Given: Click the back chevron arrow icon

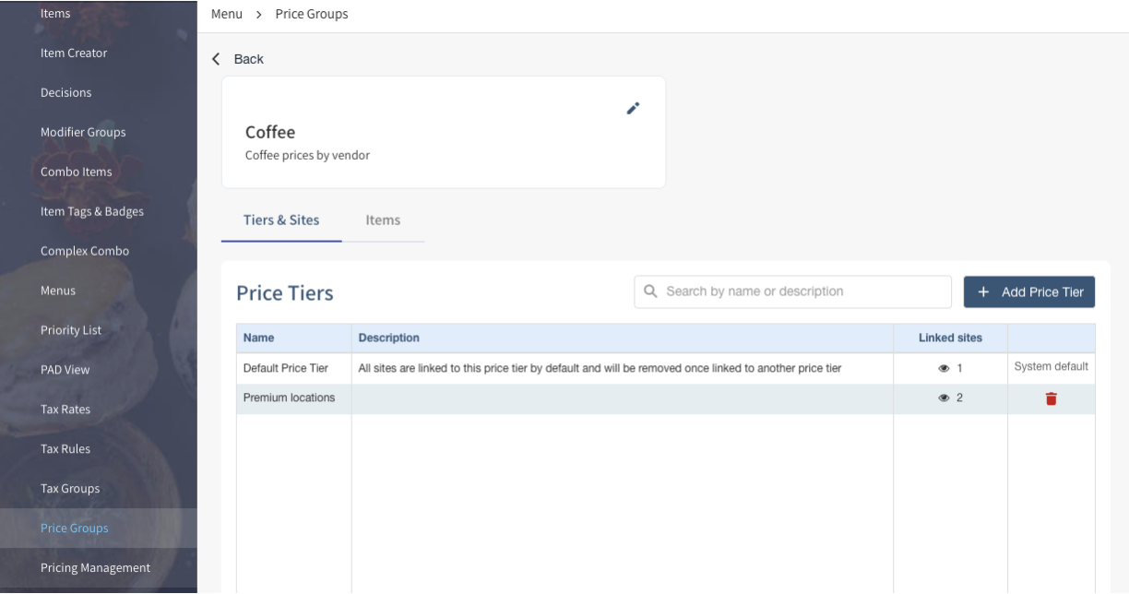Looking at the screenshot, I should point(217,59).
